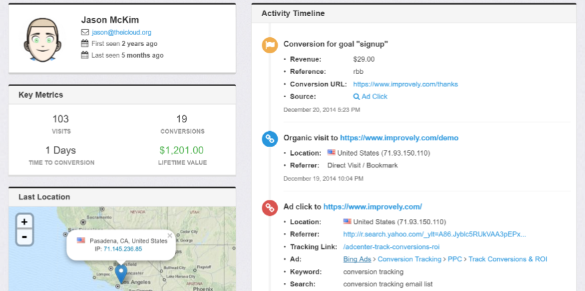Click search value conversion tracking email list
The height and width of the screenshot is (291, 585).
[x=388, y=284]
